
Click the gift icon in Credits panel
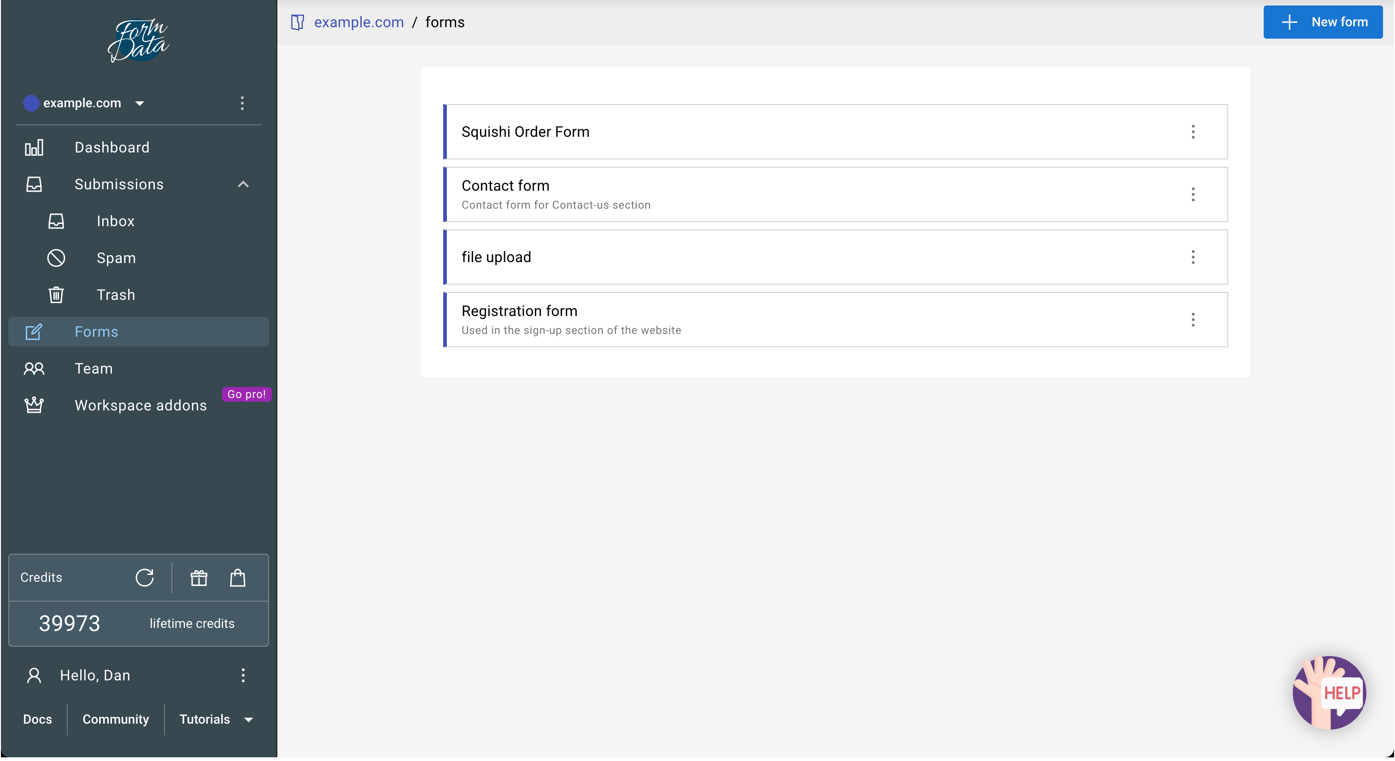[x=199, y=577]
